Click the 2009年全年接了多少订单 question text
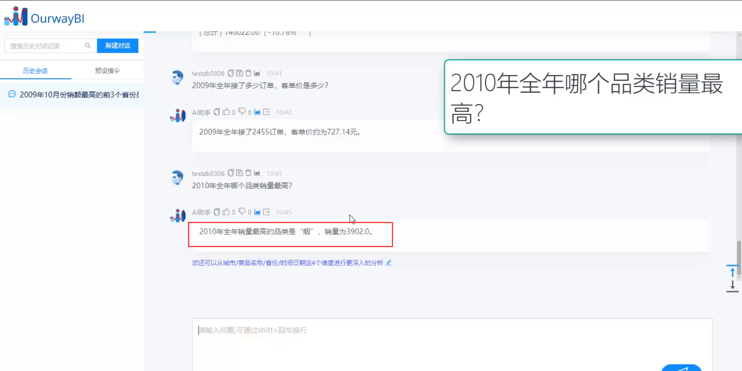The image size is (742, 371). pos(260,85)
